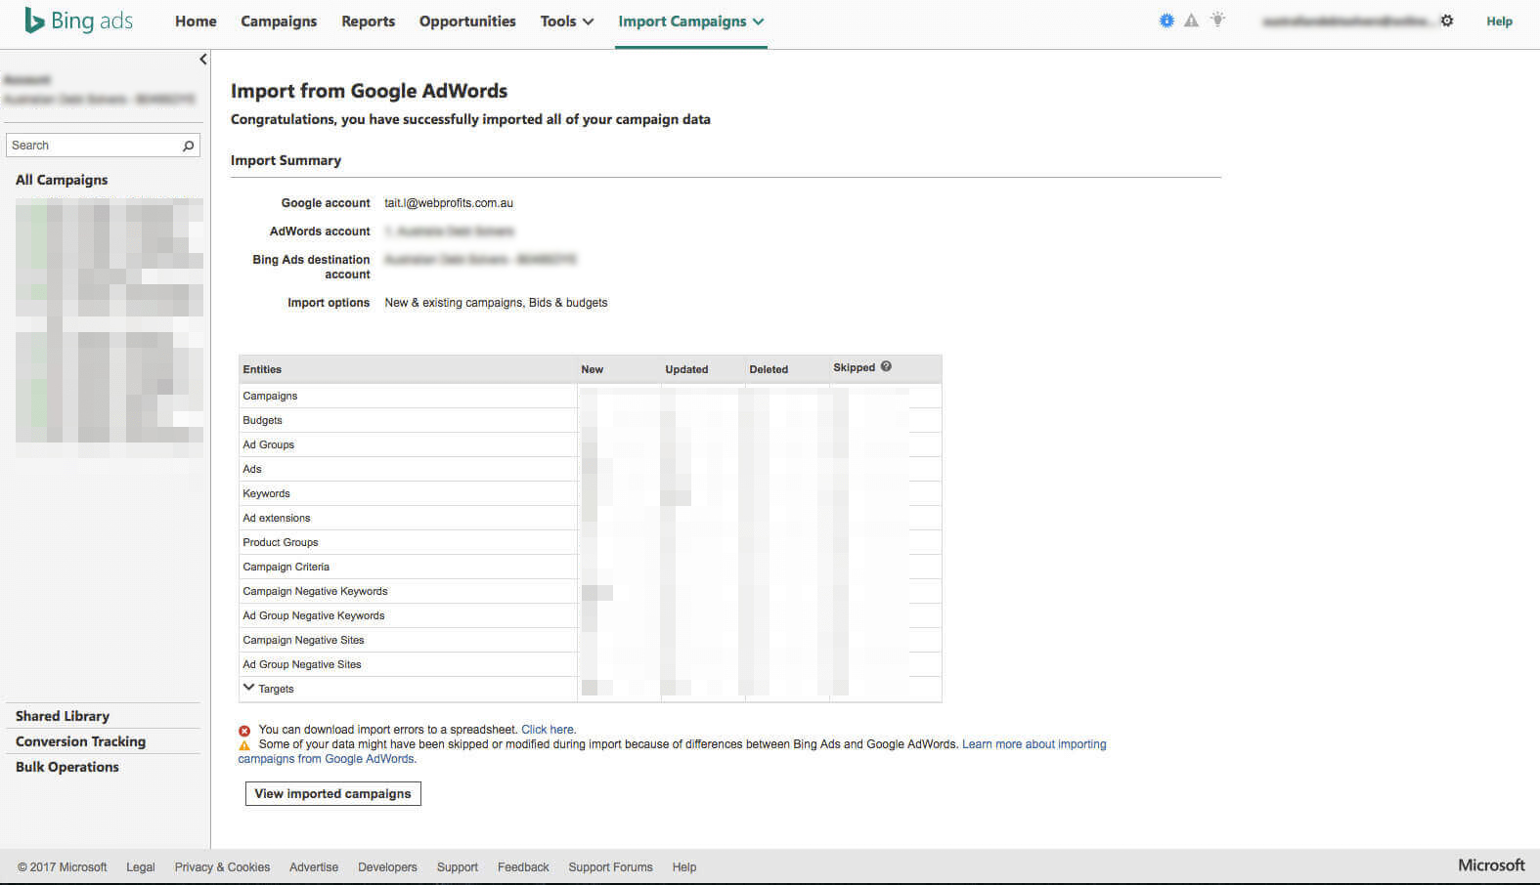The width and height of the screenshot is (1540, 885).
Task: Click the Google account email value
Action: 449,203
